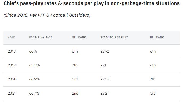
Task: Click the 29.37 seconds per play cell
Action: pyautogui.click(x=105, y=79)
